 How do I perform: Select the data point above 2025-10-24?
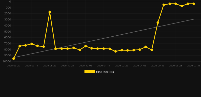[x=68, y=49]
